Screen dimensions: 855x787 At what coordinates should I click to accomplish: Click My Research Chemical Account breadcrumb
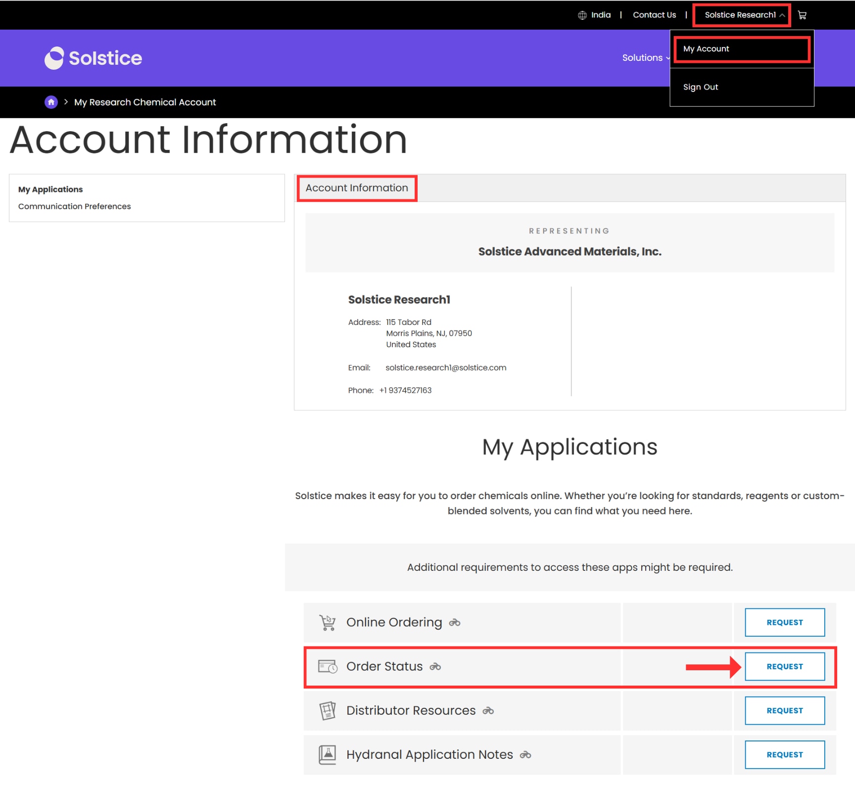(x=145, y=102)
